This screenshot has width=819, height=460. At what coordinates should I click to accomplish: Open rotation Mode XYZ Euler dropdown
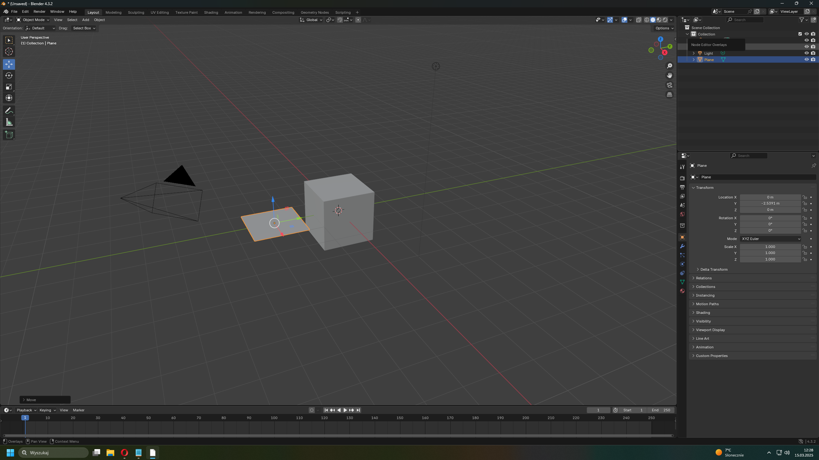pyautogui.click(x=770, y=239)
